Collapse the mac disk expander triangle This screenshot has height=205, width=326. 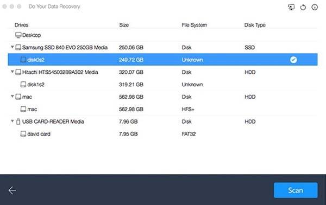(12, 97)
